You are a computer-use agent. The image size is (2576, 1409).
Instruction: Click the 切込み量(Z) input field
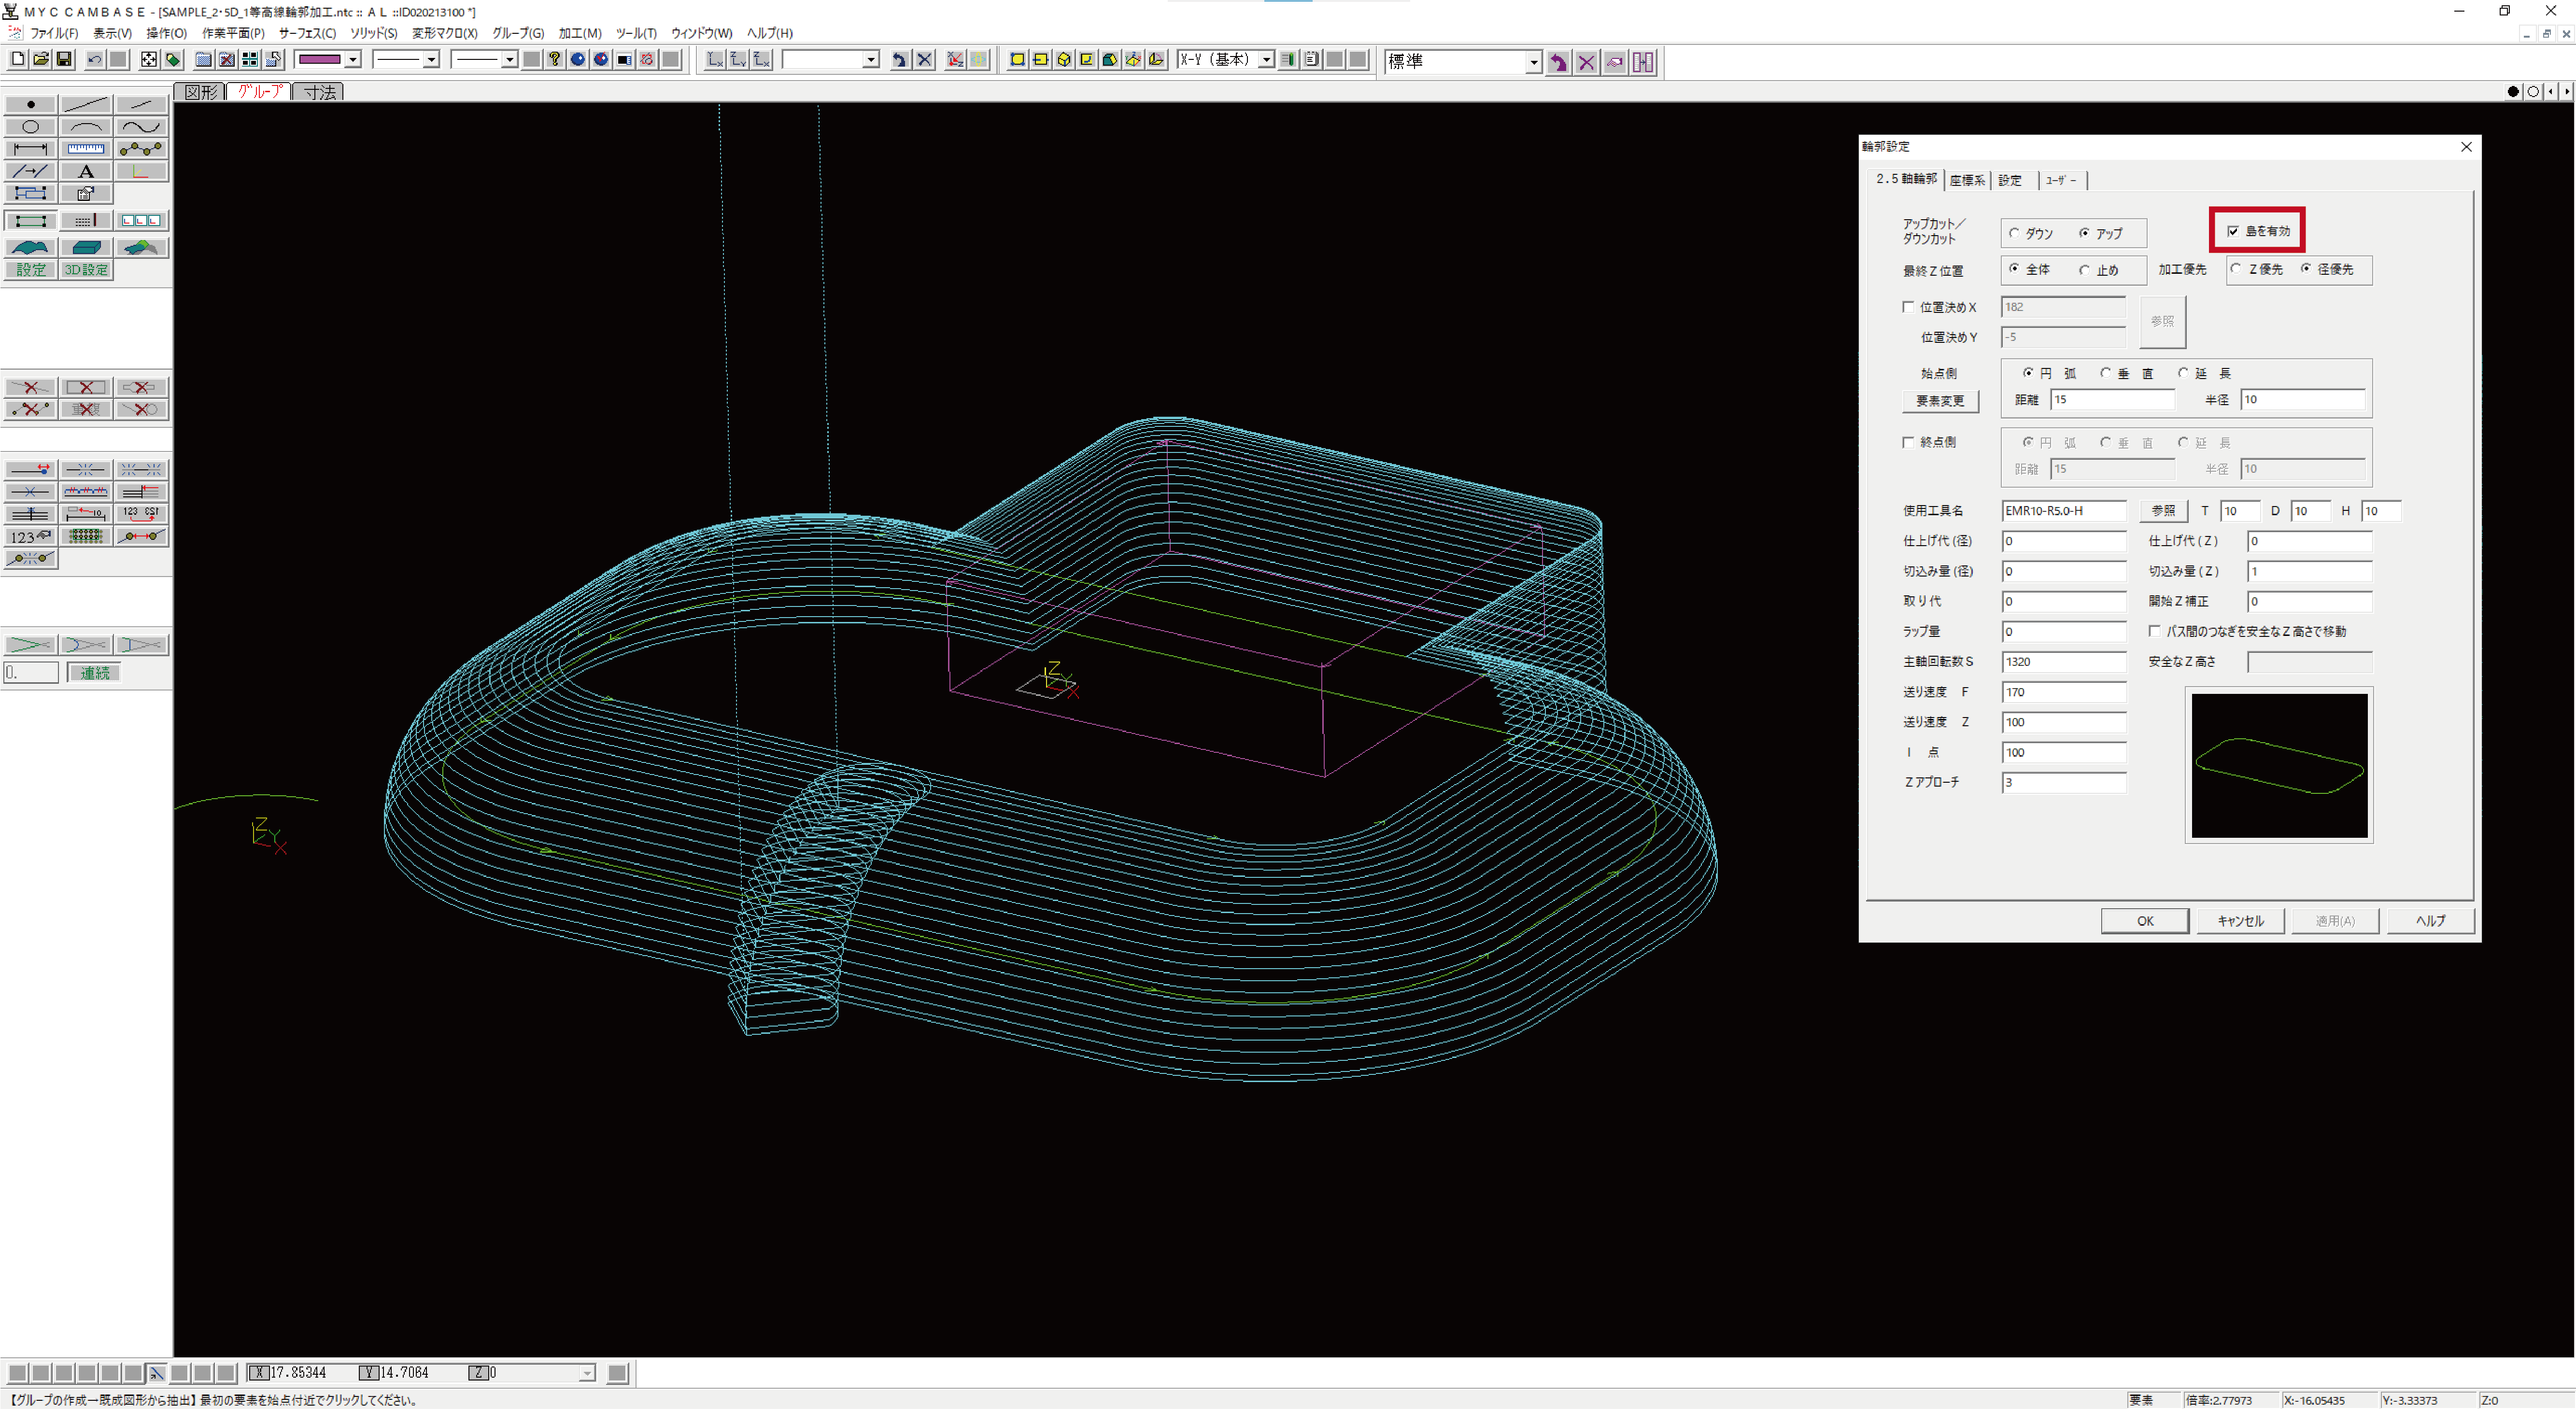tap(2309, 572)
